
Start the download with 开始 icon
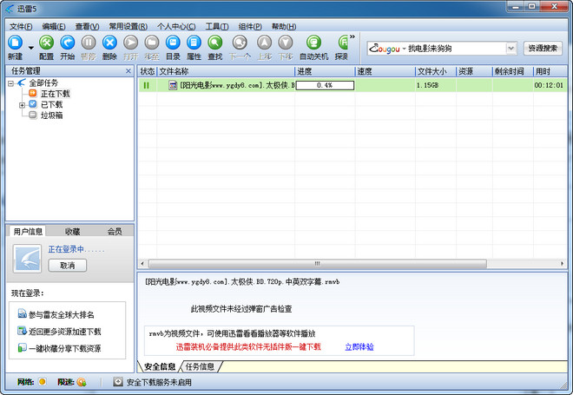(68, 43)
